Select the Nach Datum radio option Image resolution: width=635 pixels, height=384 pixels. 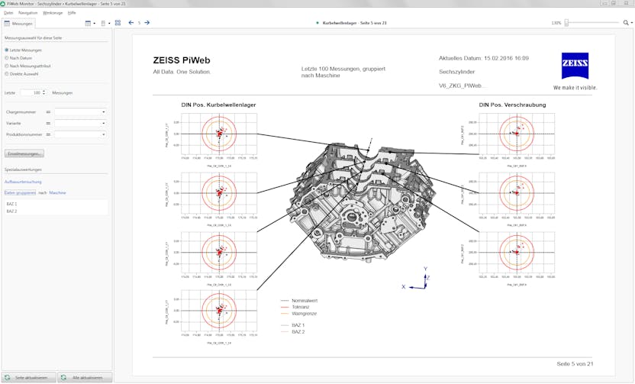(7, 57)
